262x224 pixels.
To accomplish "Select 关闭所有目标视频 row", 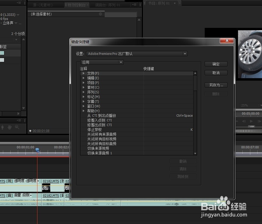I will 137,139.
